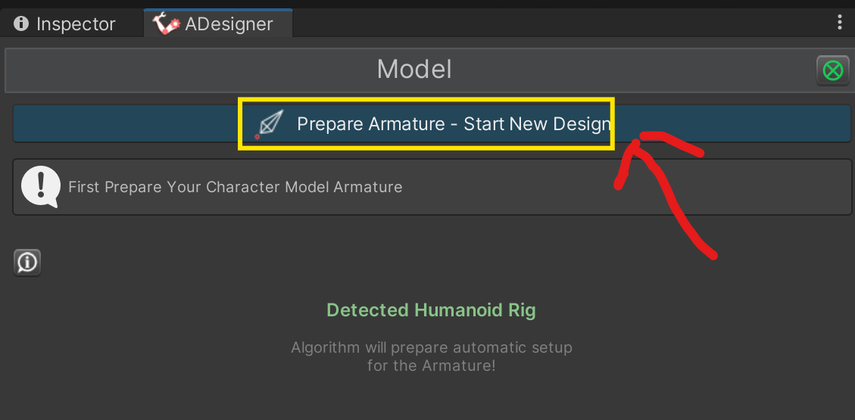855x420 pixels.
Task: Open the info speech-bubble button
Action: tap(27, 263)
